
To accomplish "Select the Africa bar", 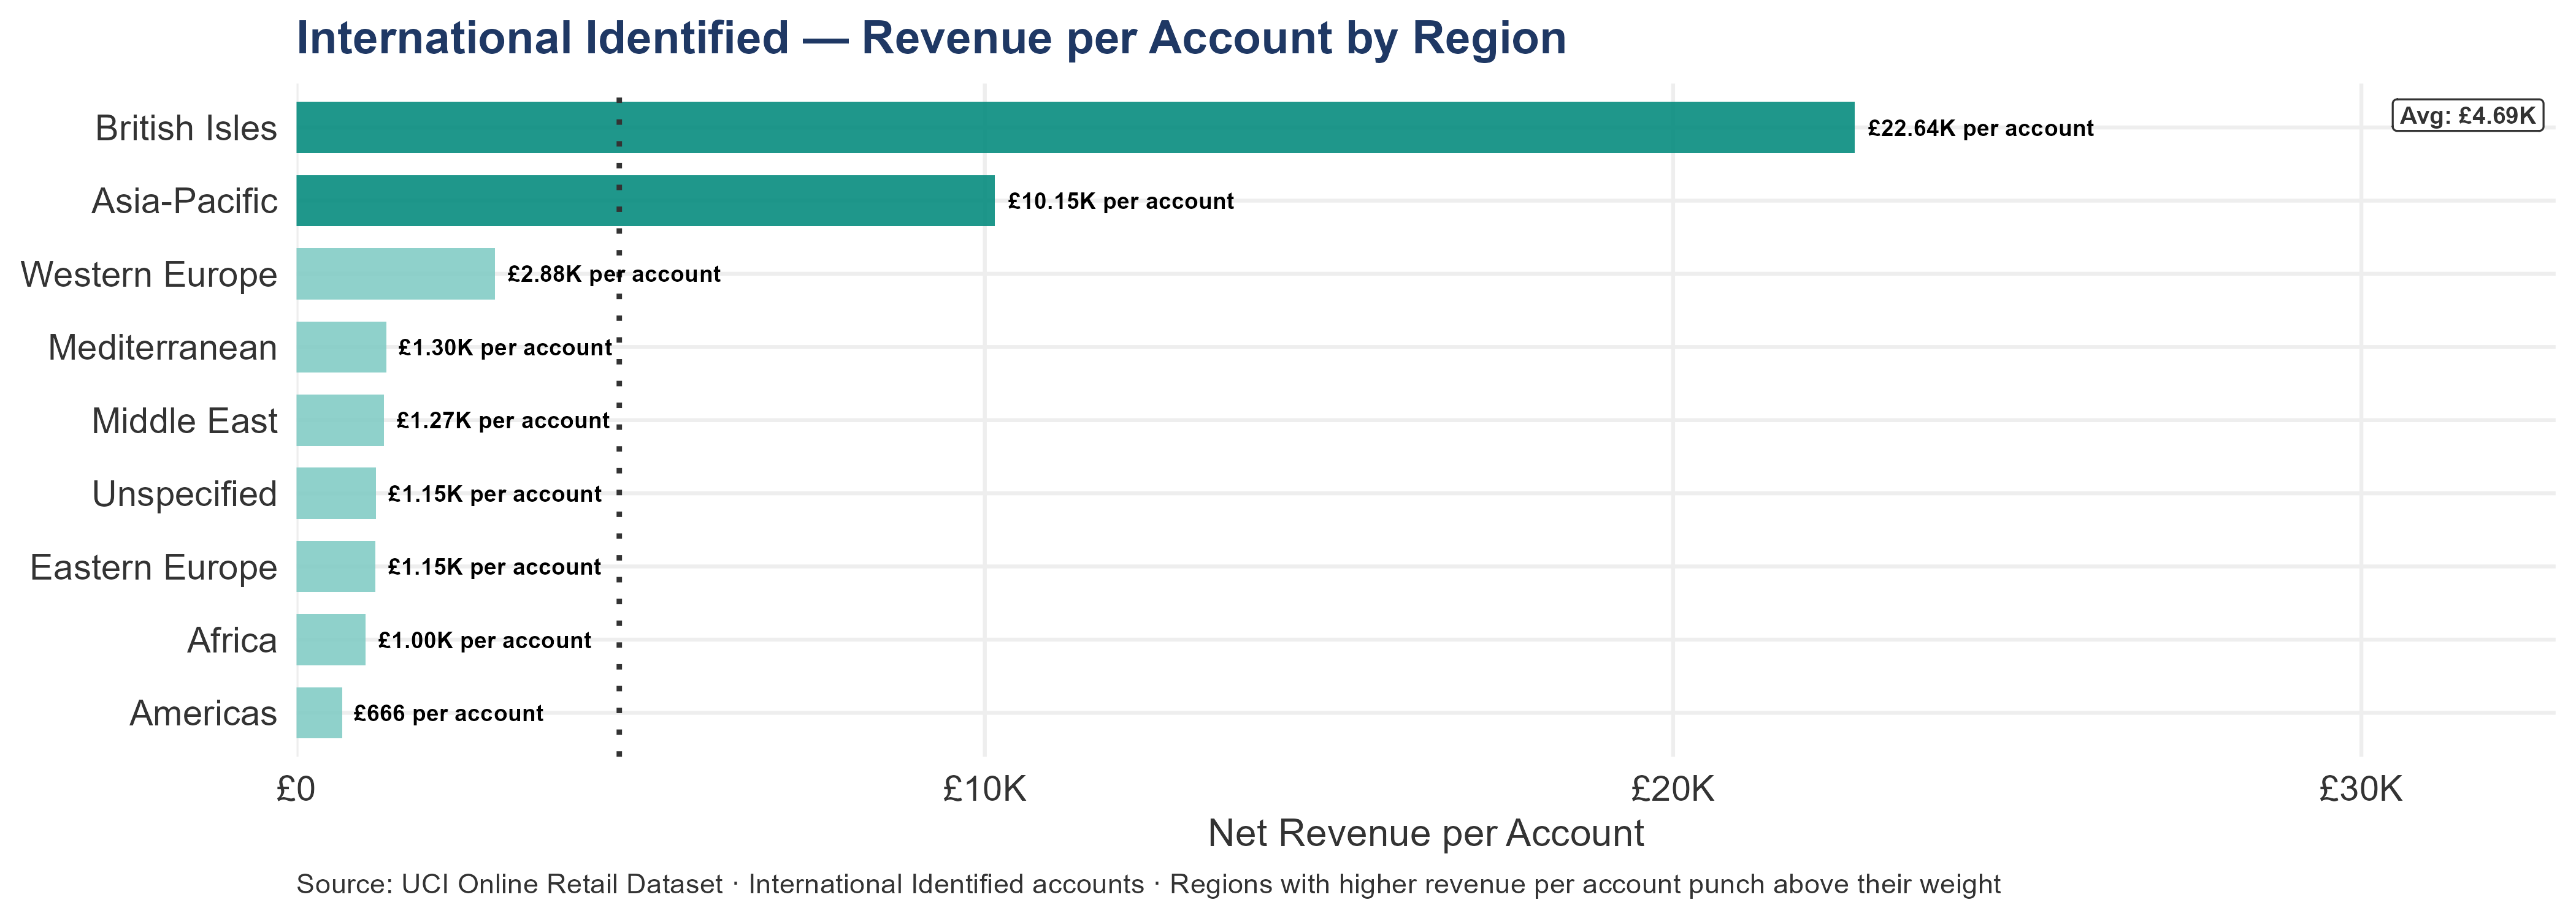I will 331,639.
